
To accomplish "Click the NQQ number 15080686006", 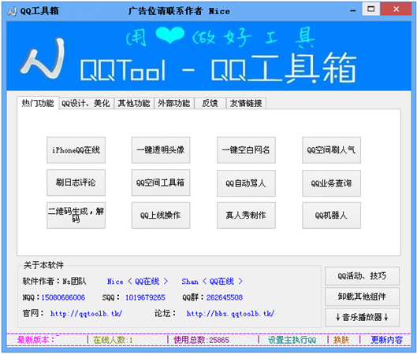I will pos(63,297).
